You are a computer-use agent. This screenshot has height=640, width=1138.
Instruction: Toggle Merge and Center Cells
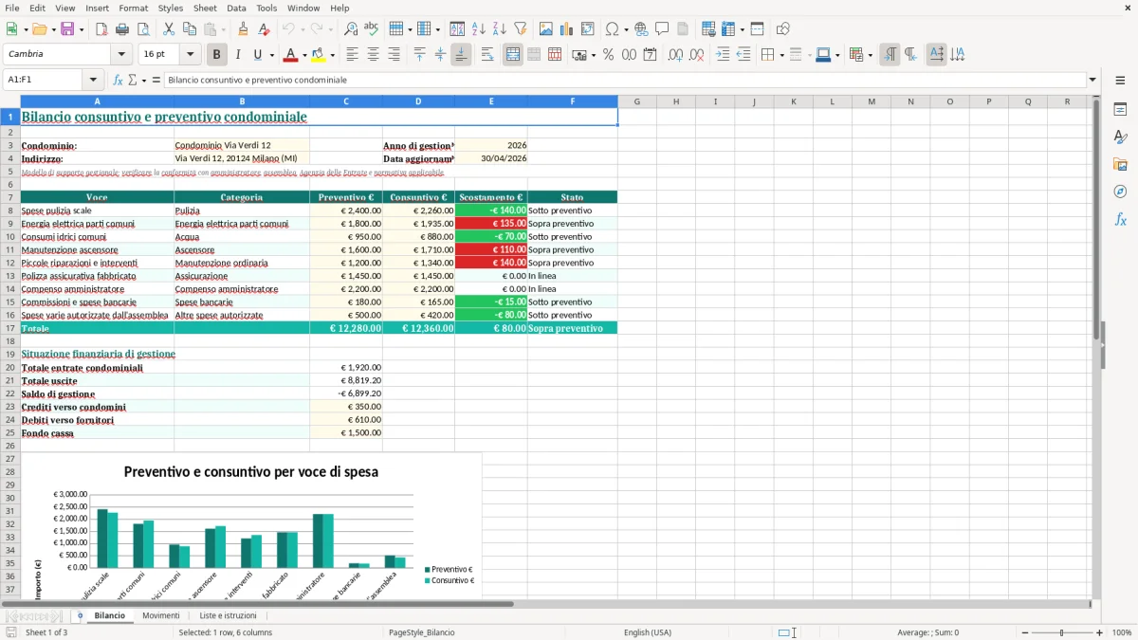[x=513, y=55]
